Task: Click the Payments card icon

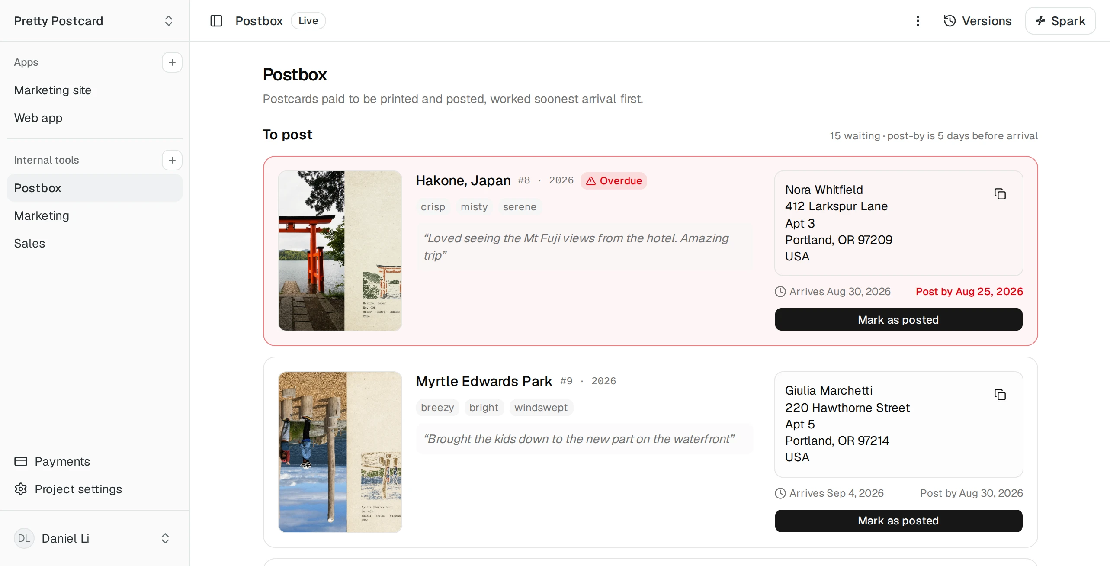Action: pos(21,461)
